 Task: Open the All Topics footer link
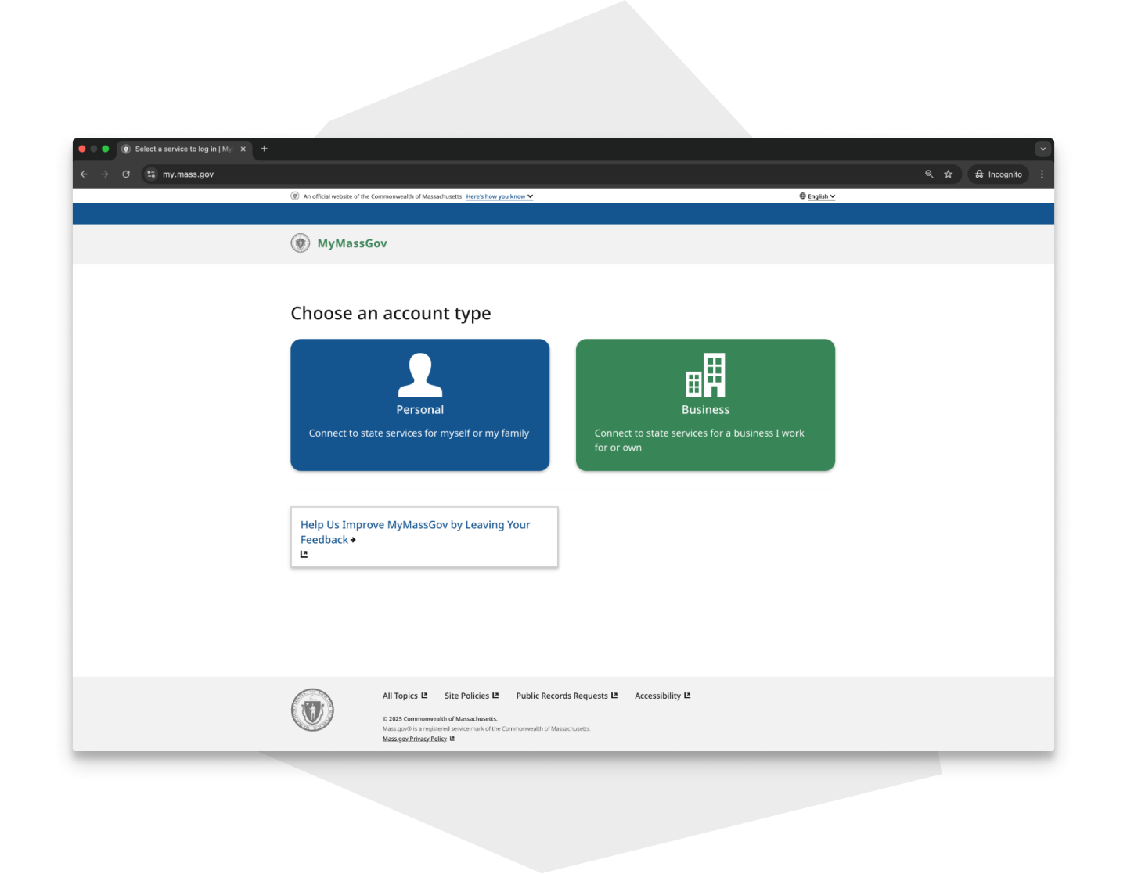pyautogui.click(x=405, y=696)
